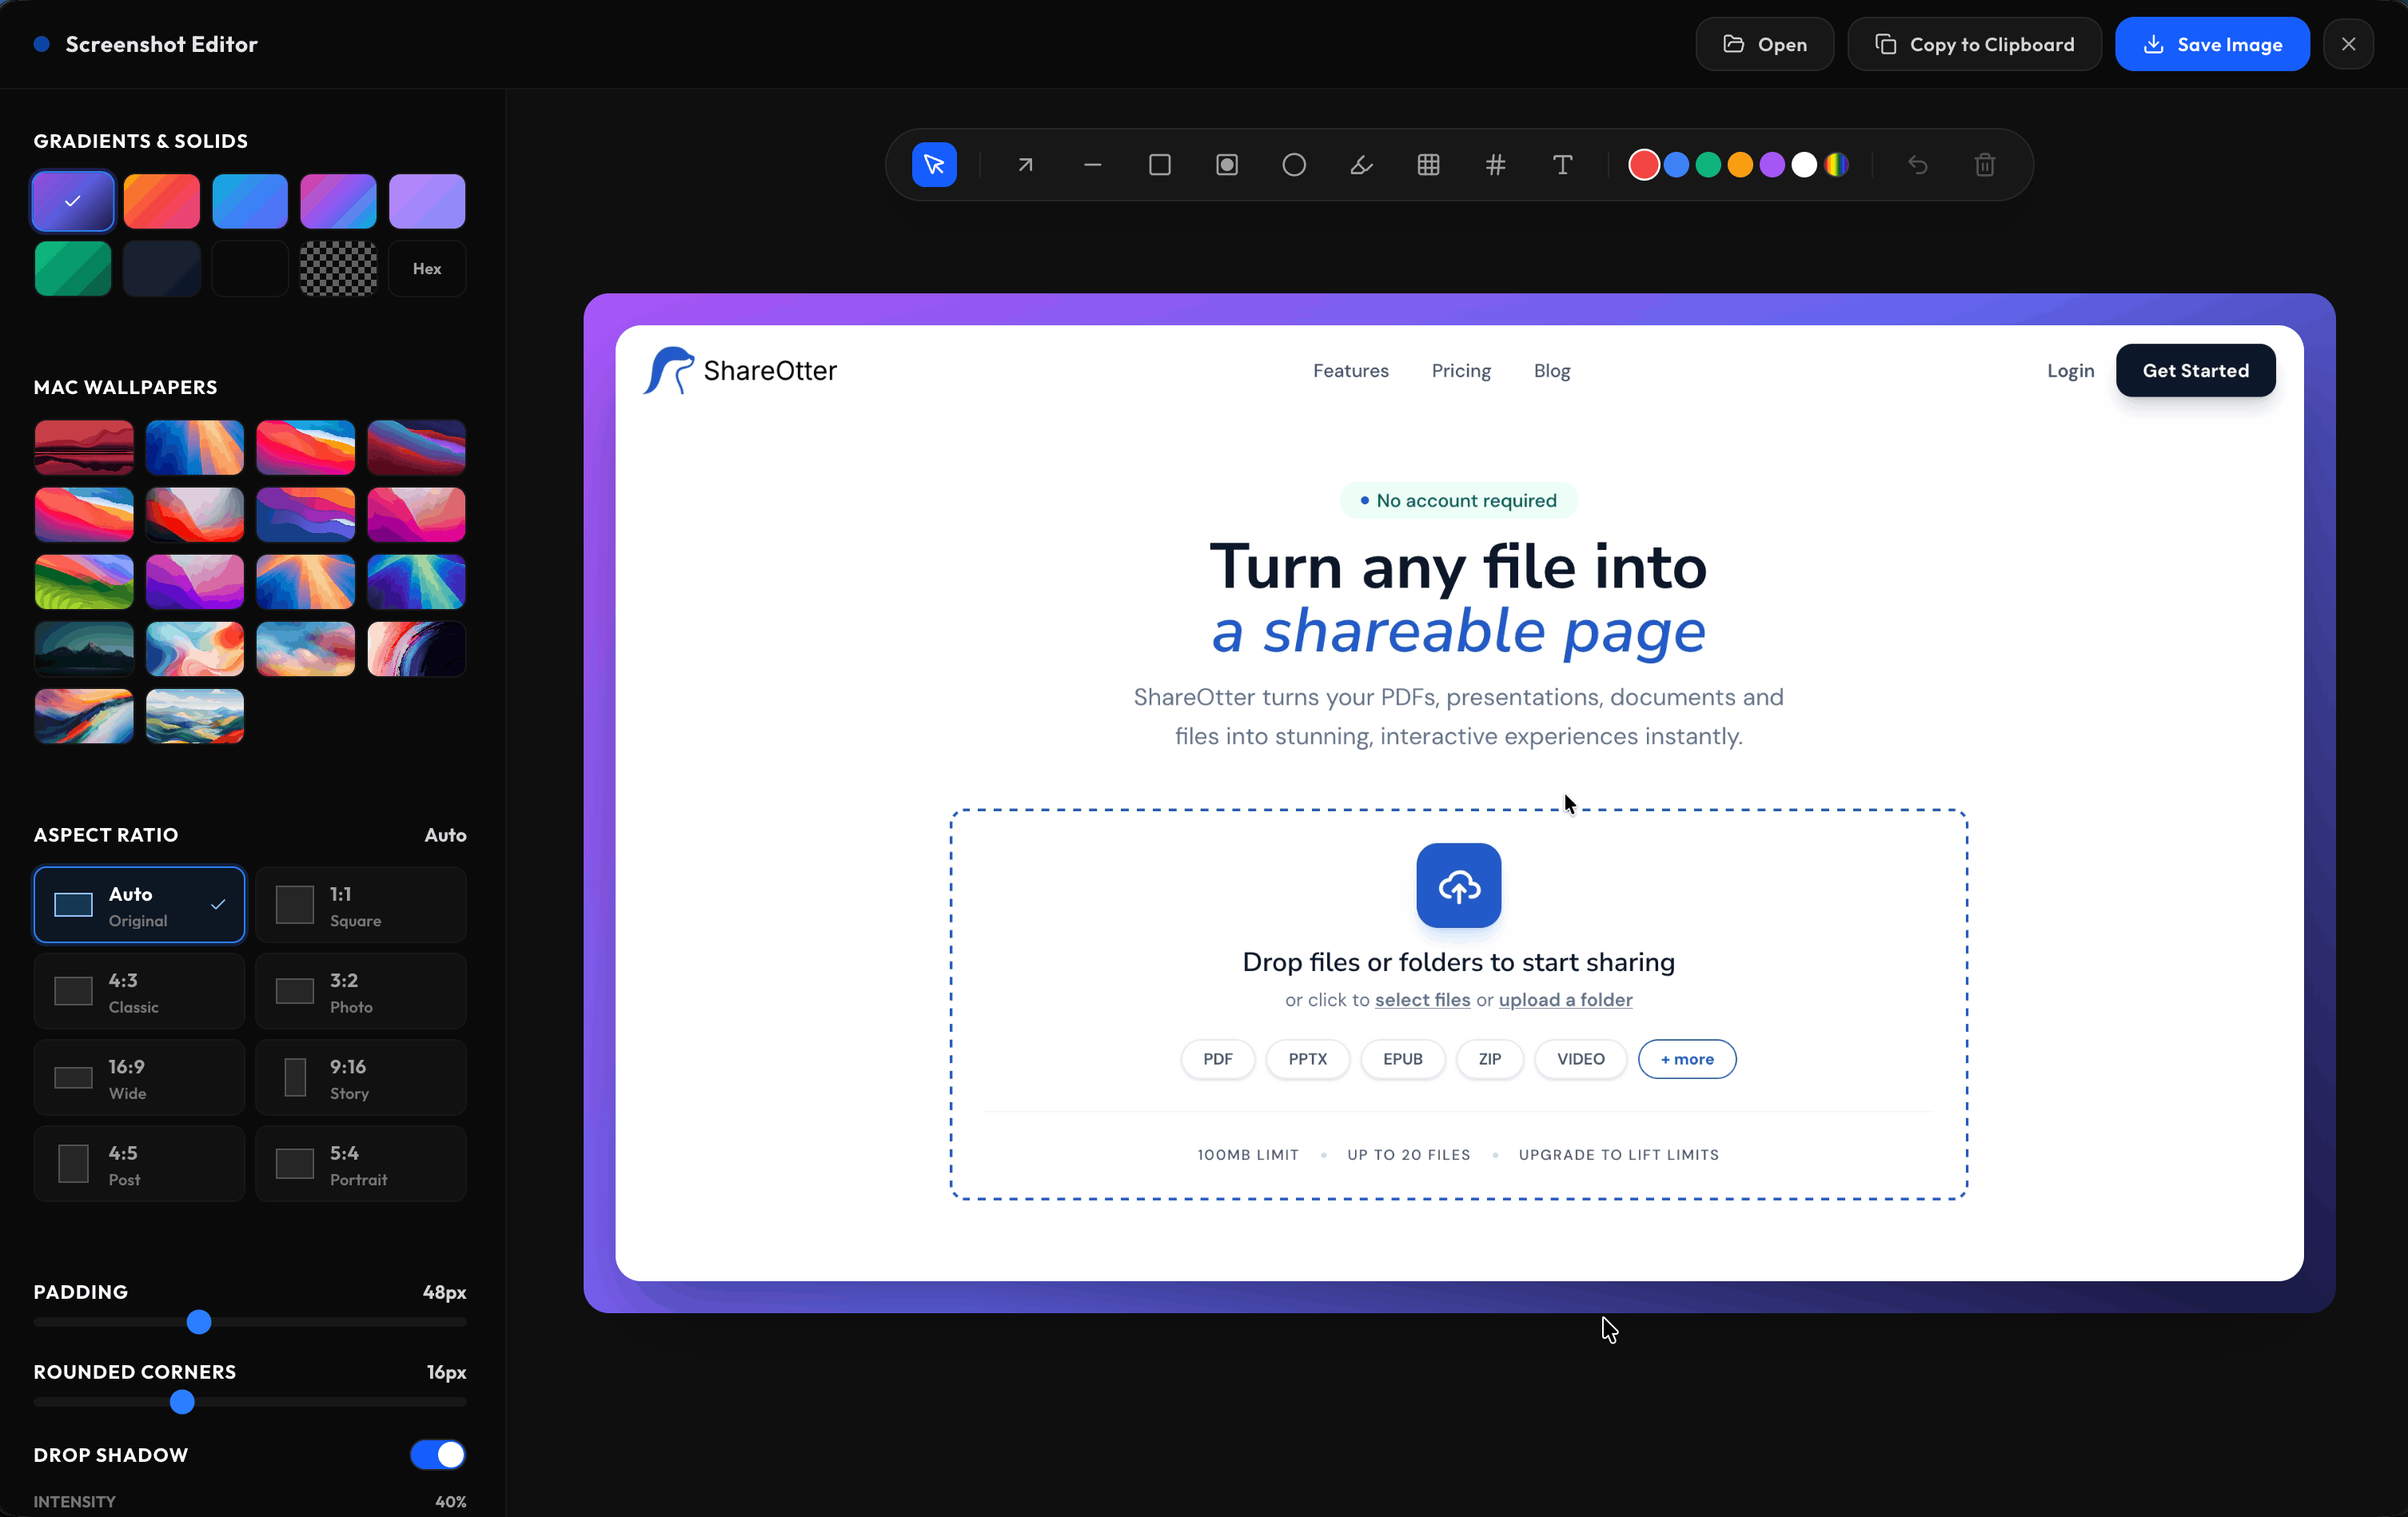Click the Save Image button
2408x1517 pixels.
2212,44
